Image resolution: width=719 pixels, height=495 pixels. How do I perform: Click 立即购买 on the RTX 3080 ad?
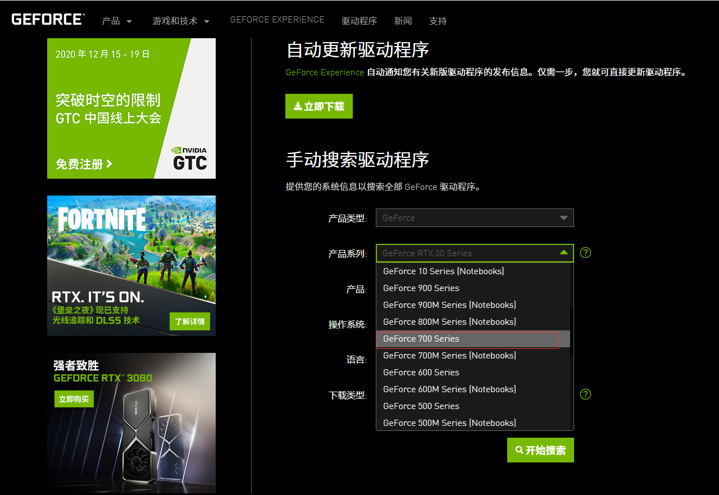(74, 399)
